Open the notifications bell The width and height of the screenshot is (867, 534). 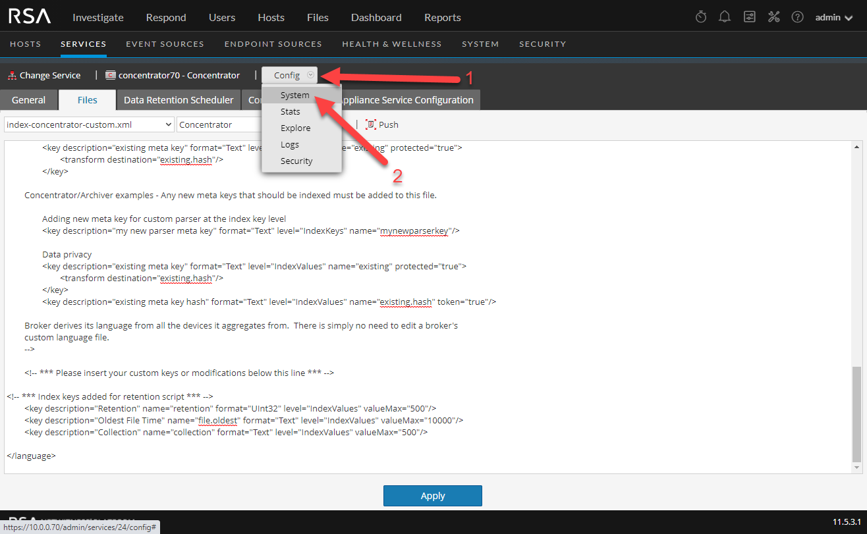pyautogui.click(x=725, y=17)
